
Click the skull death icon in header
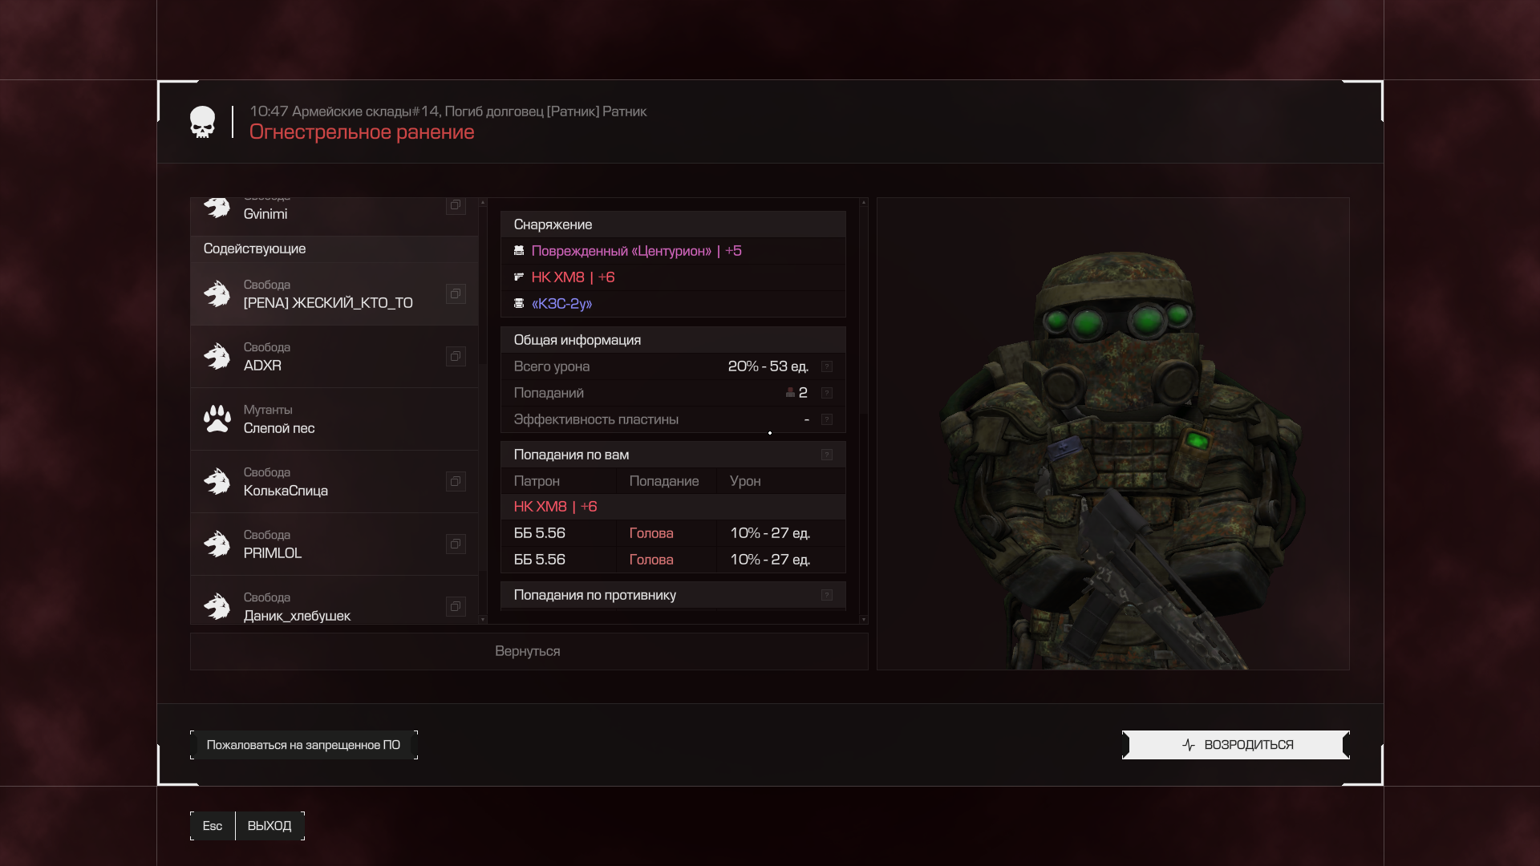(202, 122)
